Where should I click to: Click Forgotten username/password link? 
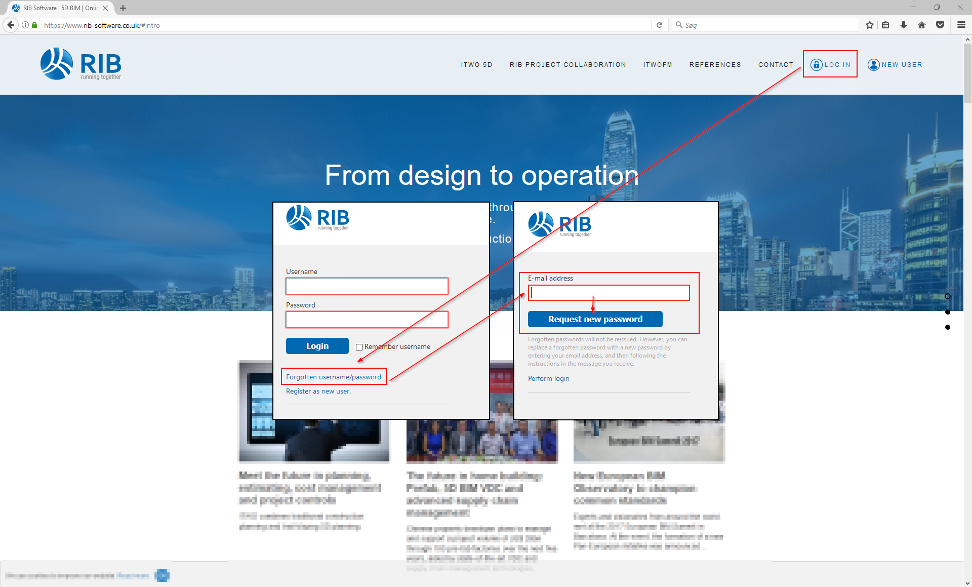coord(333,377)
